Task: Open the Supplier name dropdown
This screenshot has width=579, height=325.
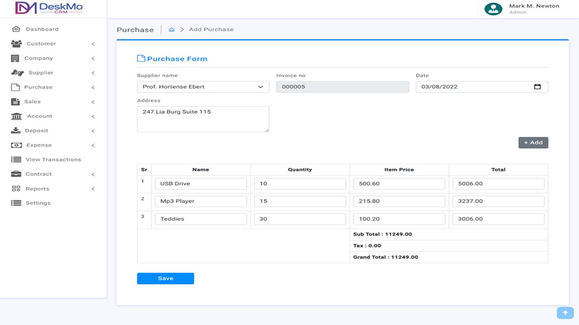Action: 203,87
